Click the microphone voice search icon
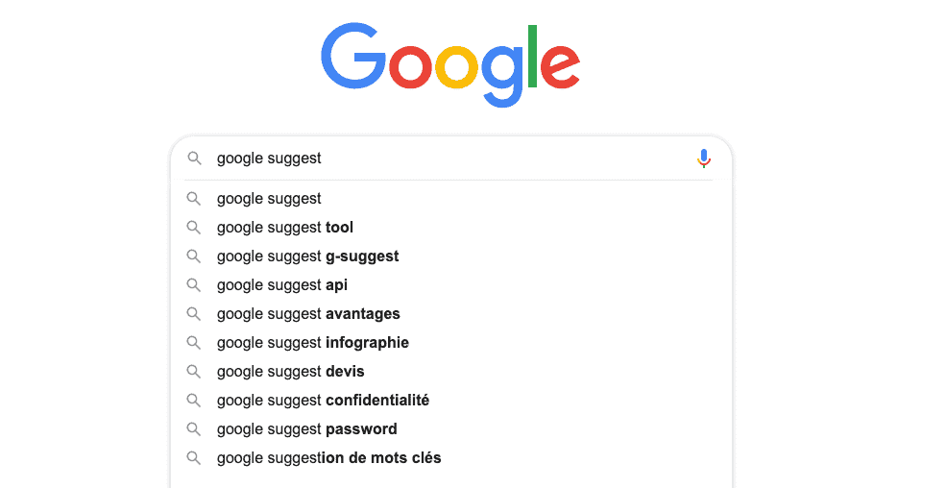The width and height of the screenshot is (946, 488). click(703, 159)
